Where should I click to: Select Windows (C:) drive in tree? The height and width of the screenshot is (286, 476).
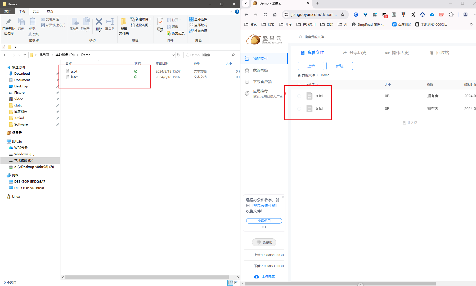pyautogui.click(x=24, y=154)
